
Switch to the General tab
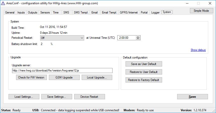10,12
